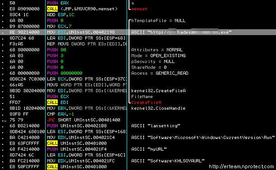The width and height of the screenshot is (276, 170).
Task: Select the ADD ESP,1C instruction
Action: [x=60, y=15]
